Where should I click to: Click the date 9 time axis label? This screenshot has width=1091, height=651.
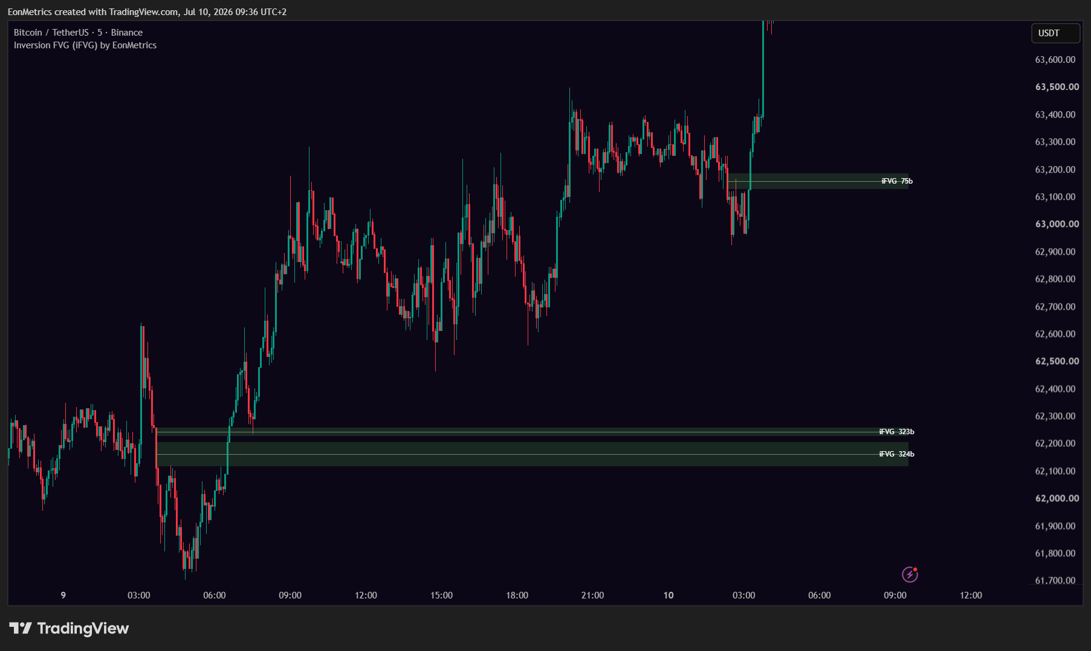click(63, 595)
